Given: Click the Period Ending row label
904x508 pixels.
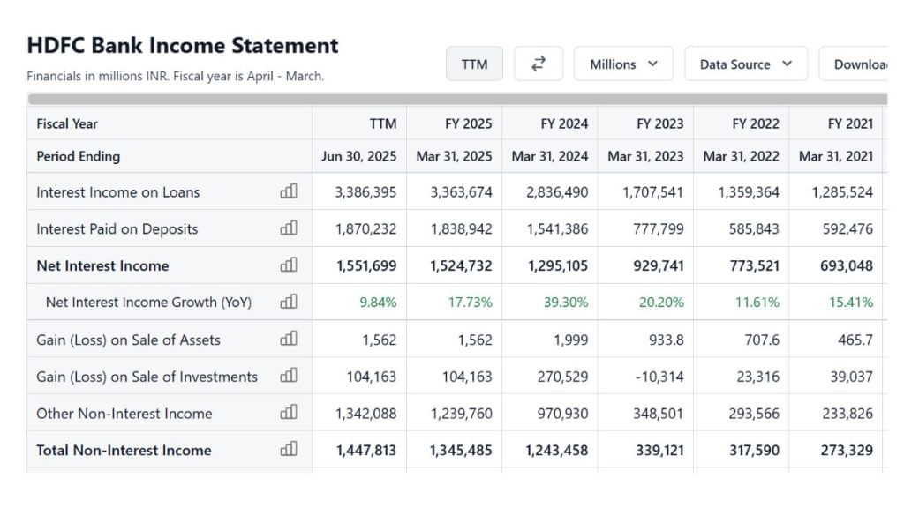Looking at the screenshot, I should click(x=79, y=156).
